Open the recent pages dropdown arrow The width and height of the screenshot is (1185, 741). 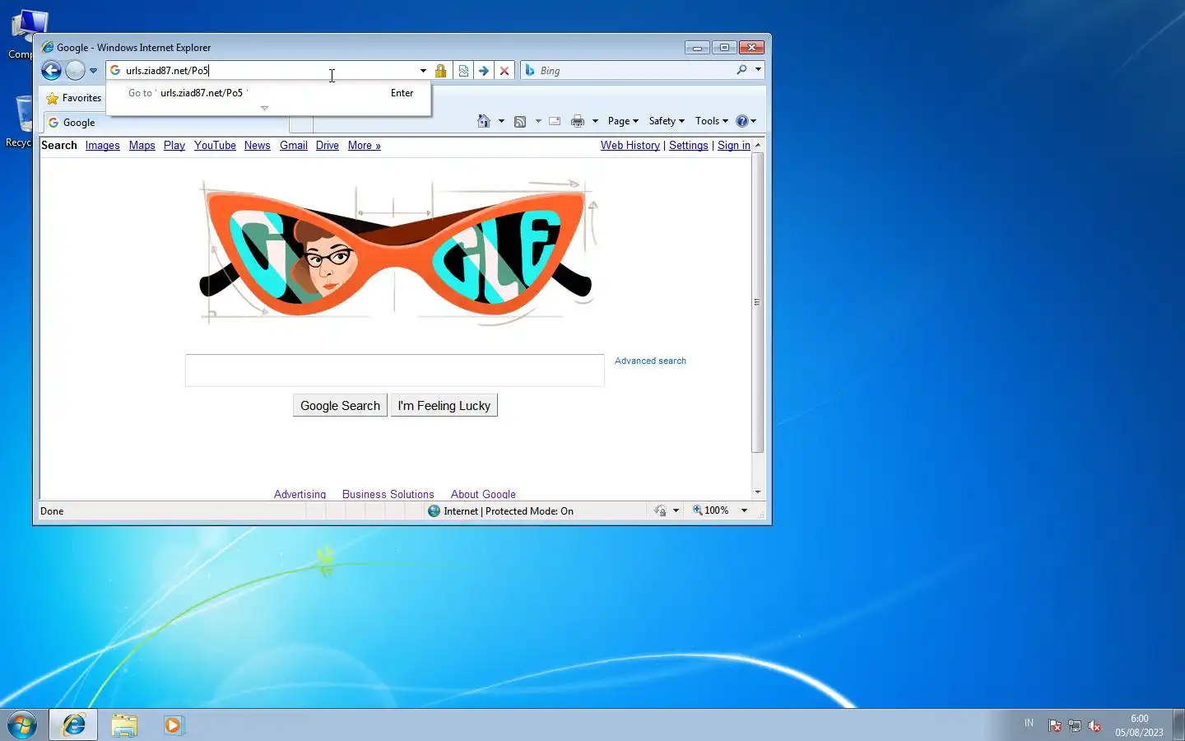[x=93, y=71]
